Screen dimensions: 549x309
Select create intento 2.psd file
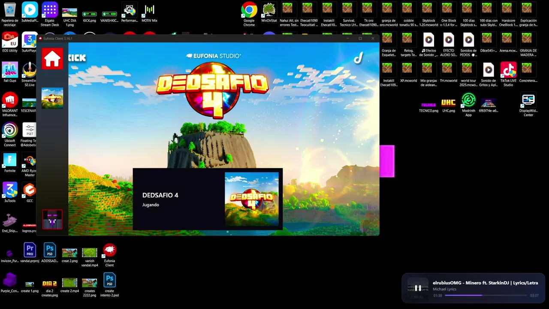(x=109, y=285)
